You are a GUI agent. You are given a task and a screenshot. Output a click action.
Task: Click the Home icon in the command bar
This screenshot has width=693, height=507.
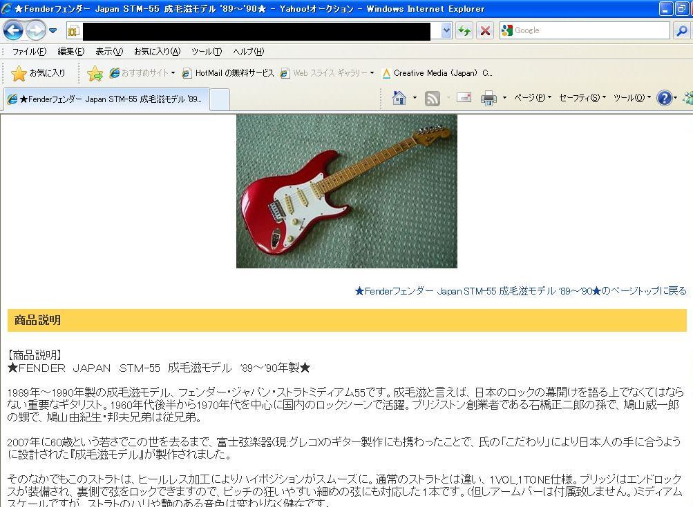(x=399, y=97)
